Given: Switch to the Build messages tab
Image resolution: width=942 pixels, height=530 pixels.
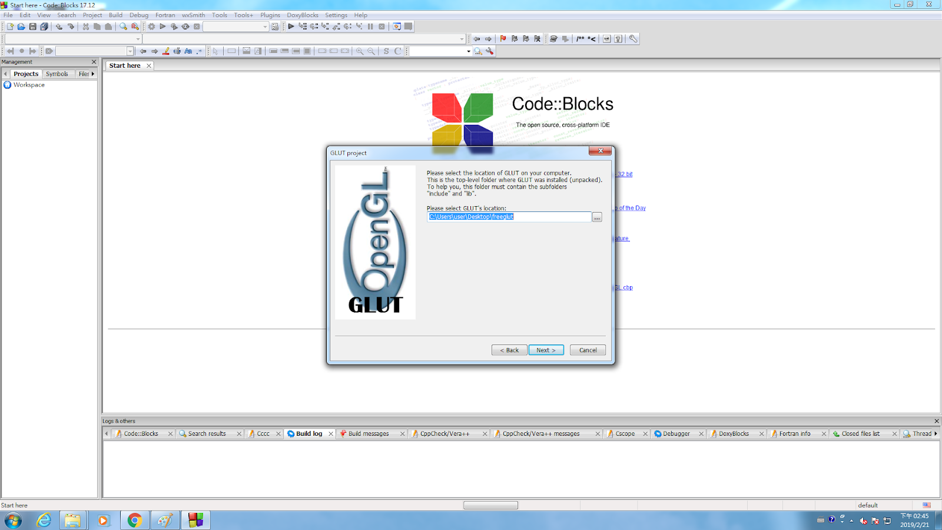Looking at the screenshot, I should coord(369,433).
